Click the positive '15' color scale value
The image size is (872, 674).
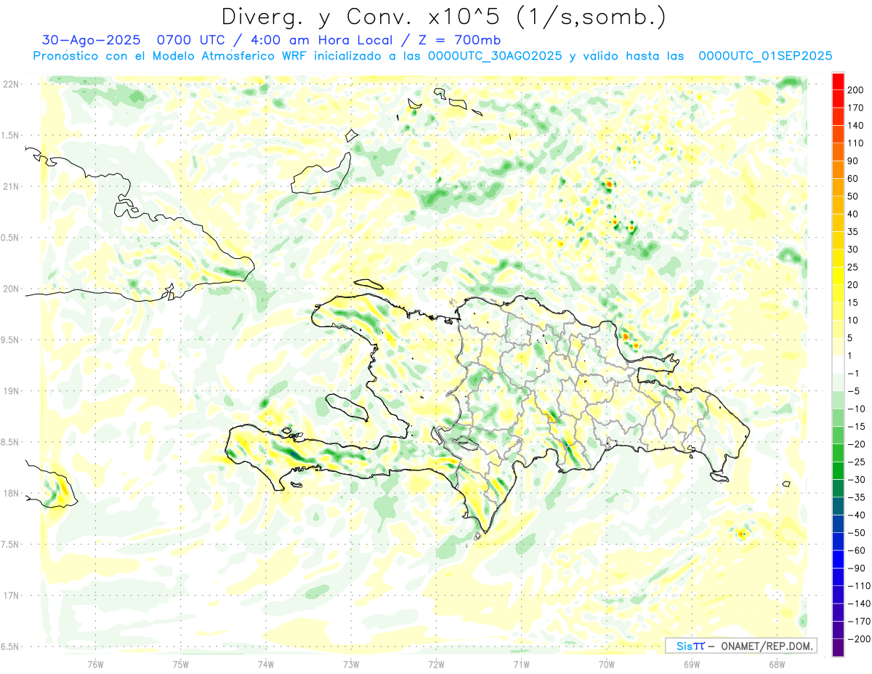click(x=854, y=302)
